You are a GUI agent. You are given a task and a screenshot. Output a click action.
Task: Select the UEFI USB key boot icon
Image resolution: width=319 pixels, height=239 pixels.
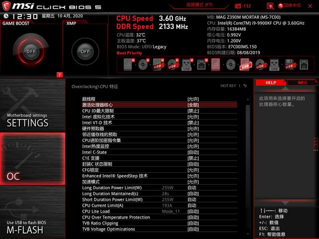187,65
